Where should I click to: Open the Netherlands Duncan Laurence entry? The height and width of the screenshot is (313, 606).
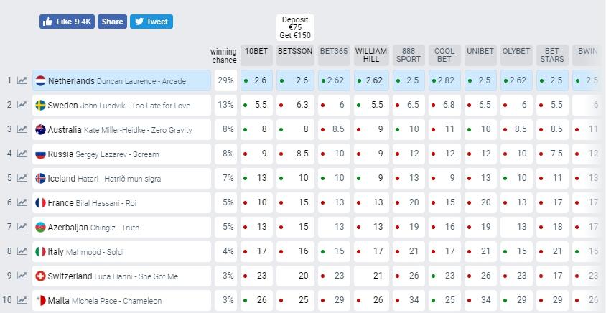tap(122, 81)
